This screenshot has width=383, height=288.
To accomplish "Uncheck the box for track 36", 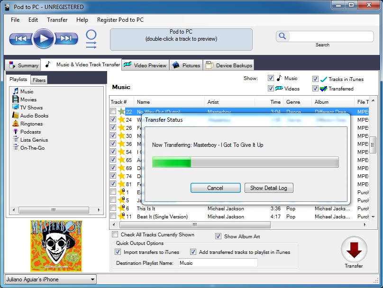I will point(113,143).
